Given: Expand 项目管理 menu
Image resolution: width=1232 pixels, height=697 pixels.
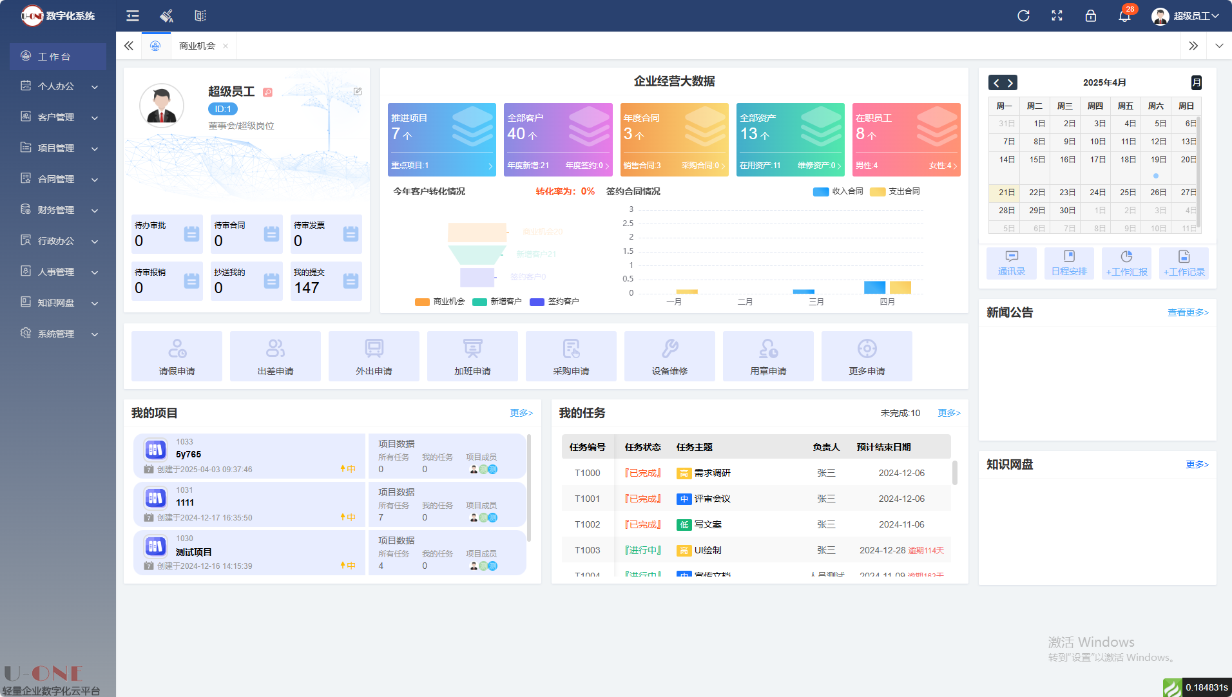Looking at the screenshot, I should tap(58, 148).
